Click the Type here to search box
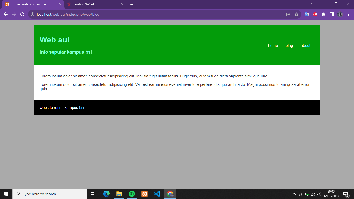The image size is (354, 199). 50,194
